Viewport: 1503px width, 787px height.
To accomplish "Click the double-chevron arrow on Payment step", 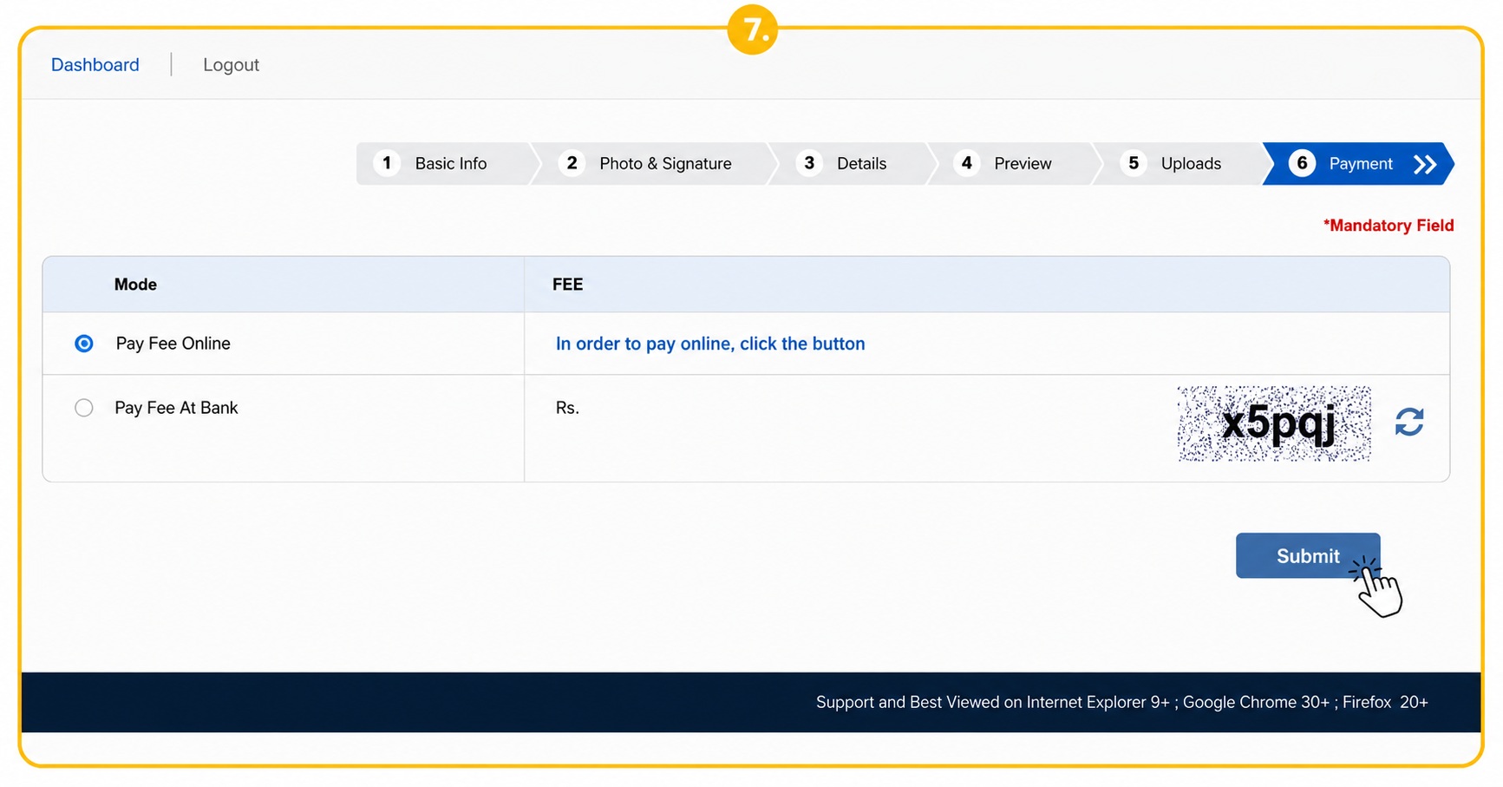I will coord(1425,164).
